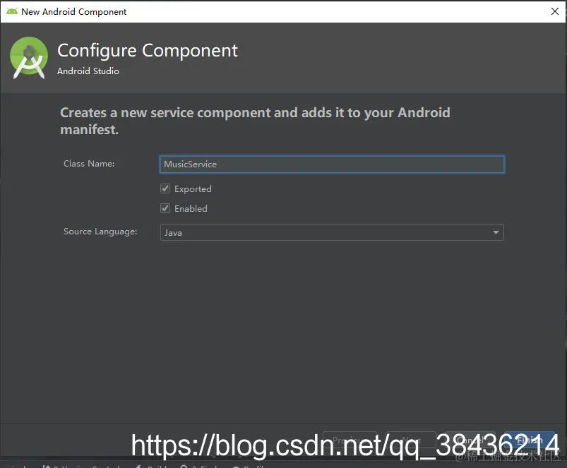Click the disabled Next button
This screenshot has width=567, height=468.
[411, 440]
